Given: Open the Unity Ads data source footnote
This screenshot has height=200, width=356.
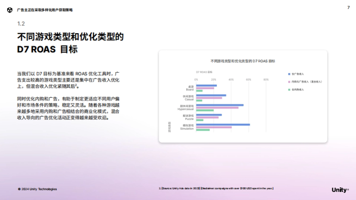Looking at the screenshot, I should pos(216,188).
